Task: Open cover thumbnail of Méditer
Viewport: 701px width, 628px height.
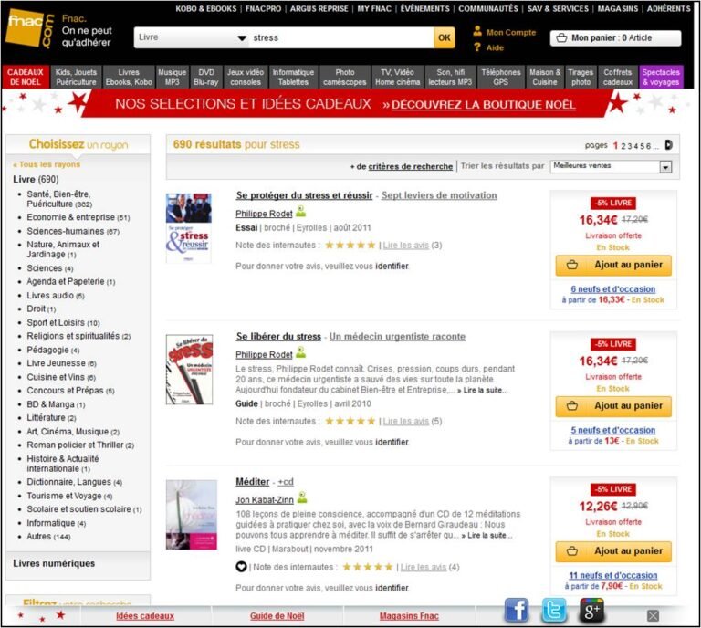Action: pyautogui.click(x=192, y=515)
